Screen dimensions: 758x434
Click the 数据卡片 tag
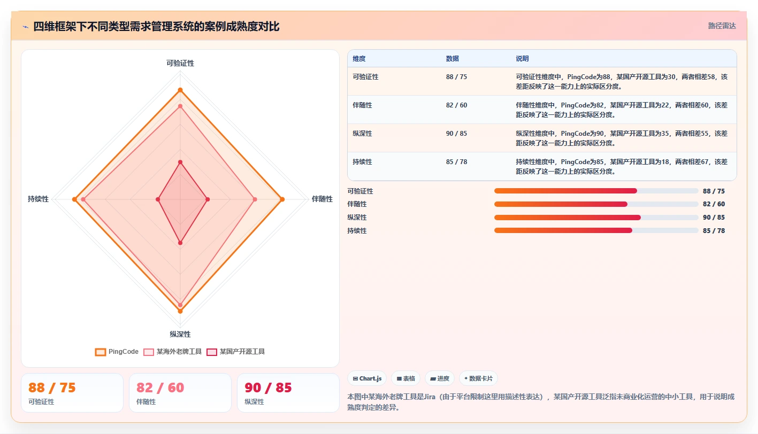479,378
